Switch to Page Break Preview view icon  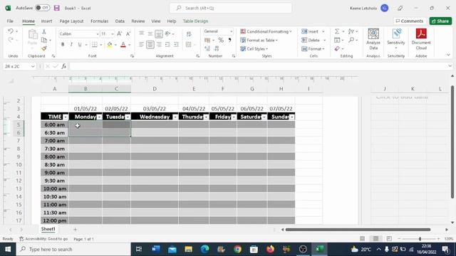point(389,239)
